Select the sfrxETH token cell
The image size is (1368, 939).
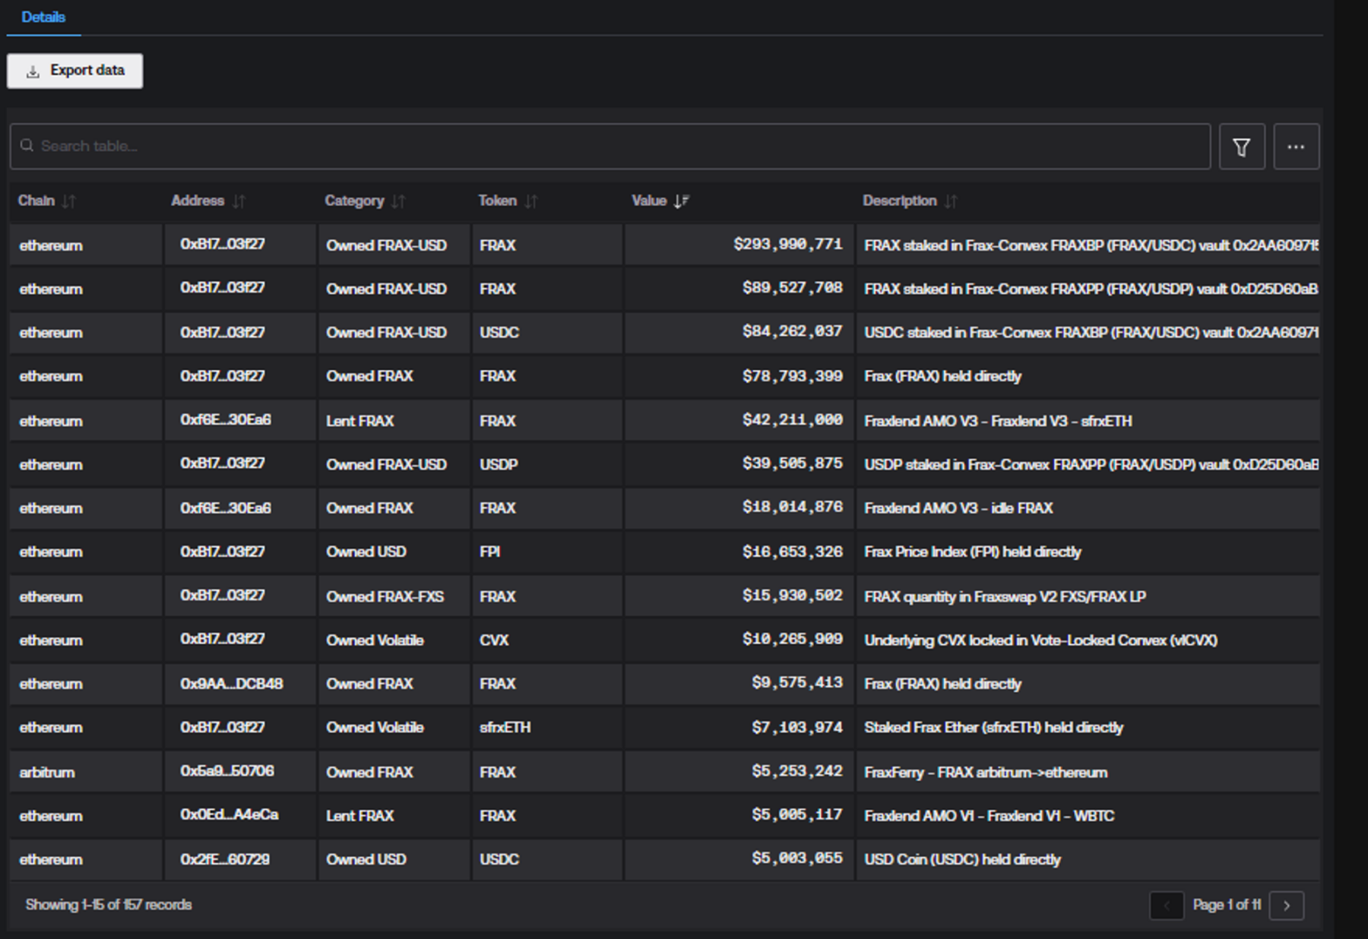click(505, 728)
